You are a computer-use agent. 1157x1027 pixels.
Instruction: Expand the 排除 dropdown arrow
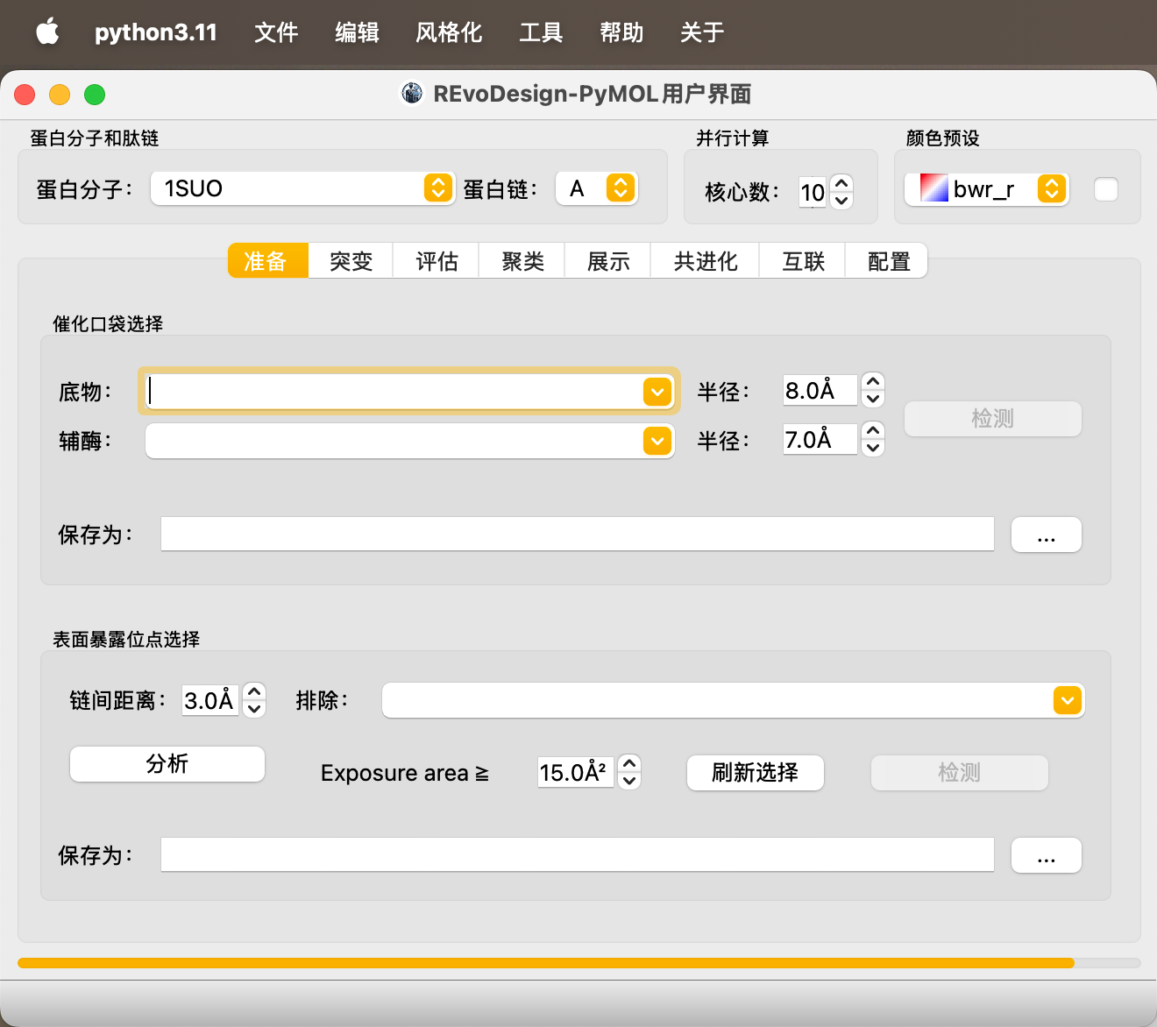coord(1068,700)
